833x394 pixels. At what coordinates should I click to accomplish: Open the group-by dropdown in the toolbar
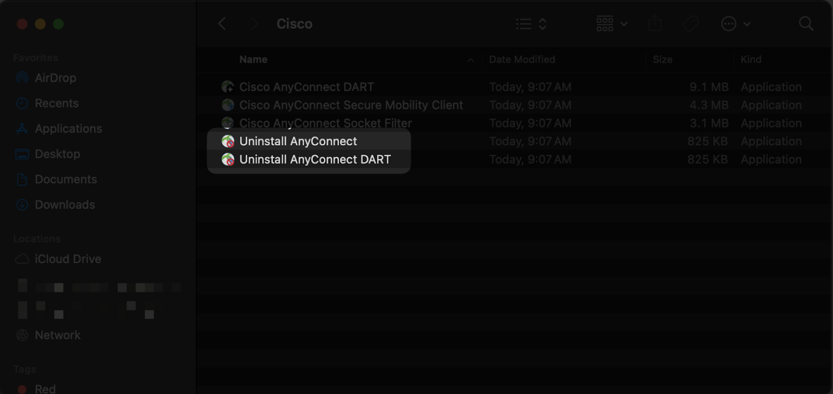coord(610,23)
